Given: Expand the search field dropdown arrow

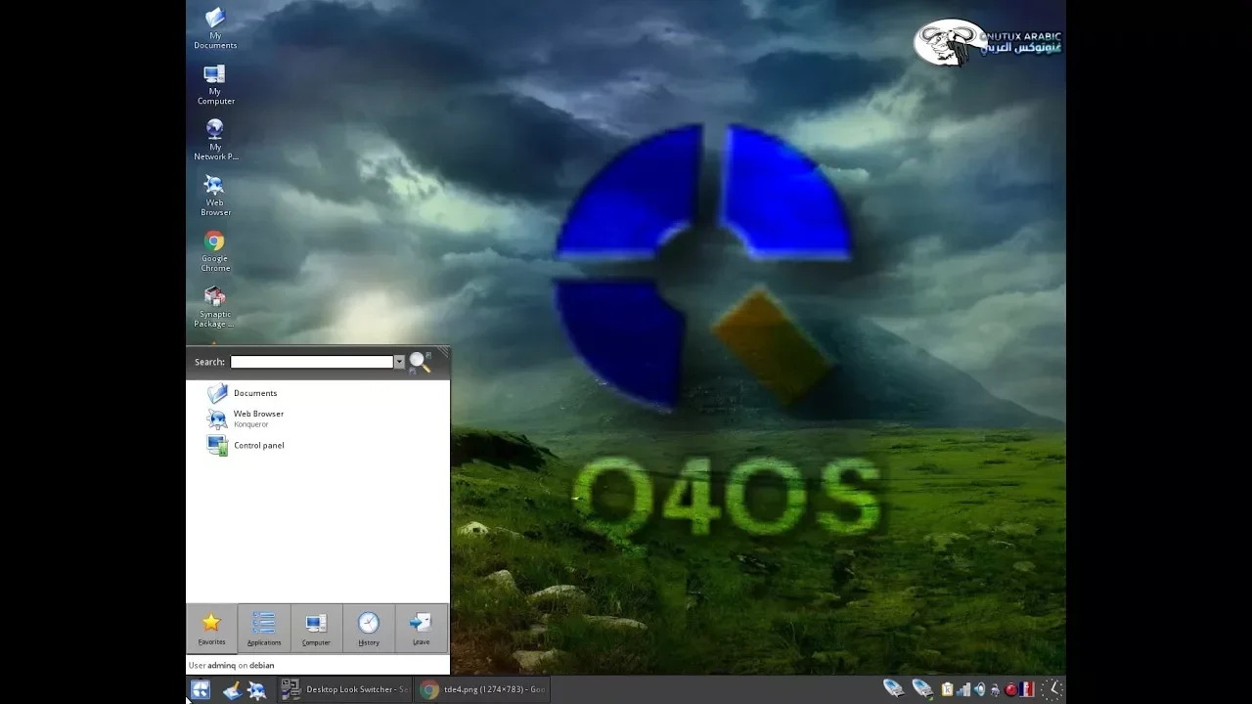Looking at the screenshot, I should (x=399, y=362).
